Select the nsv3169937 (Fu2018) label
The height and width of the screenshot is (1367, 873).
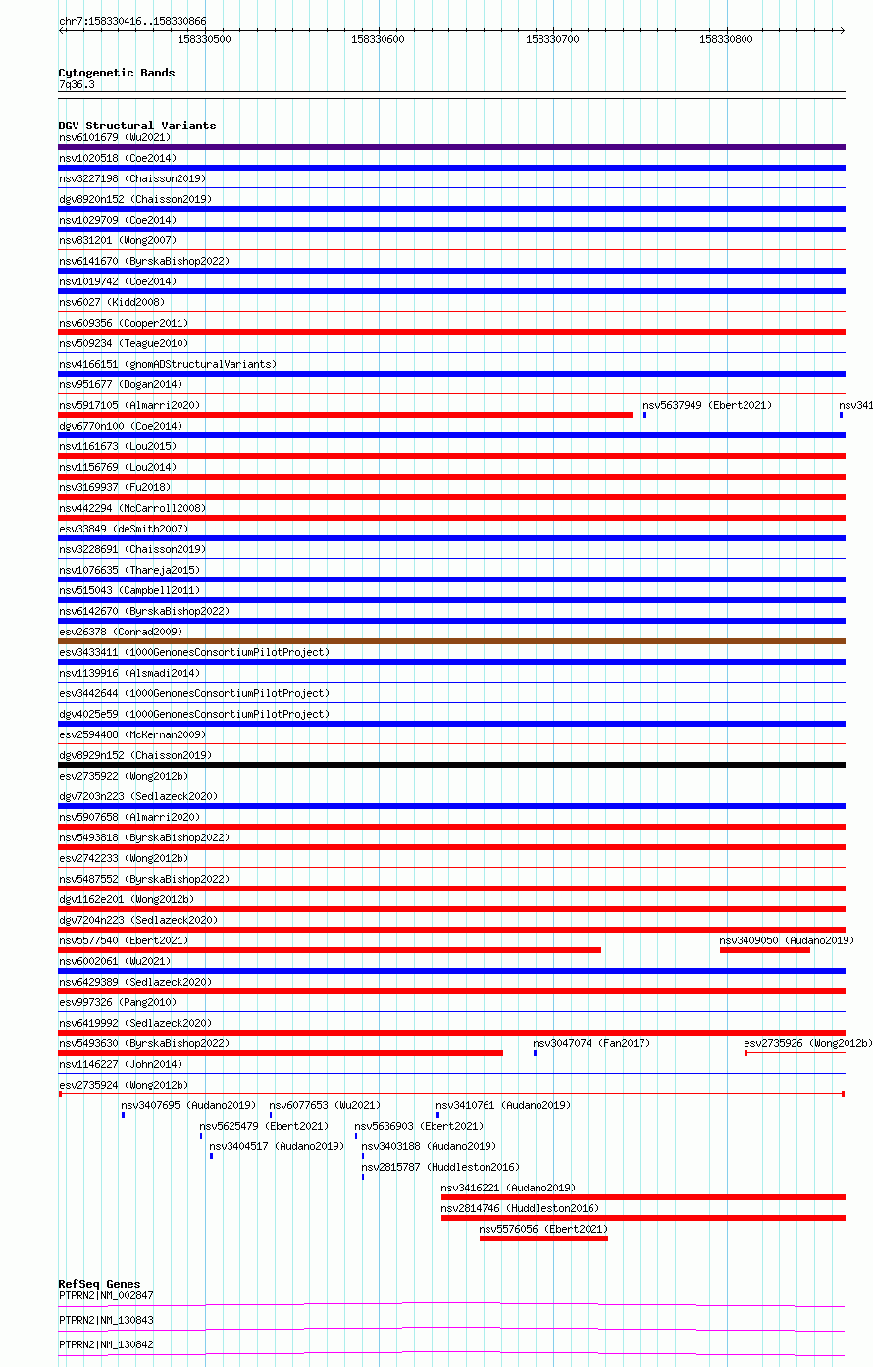coord(114,487)
